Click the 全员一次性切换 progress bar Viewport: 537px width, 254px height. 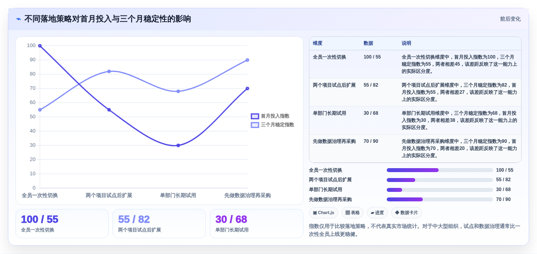pos(440,170)
